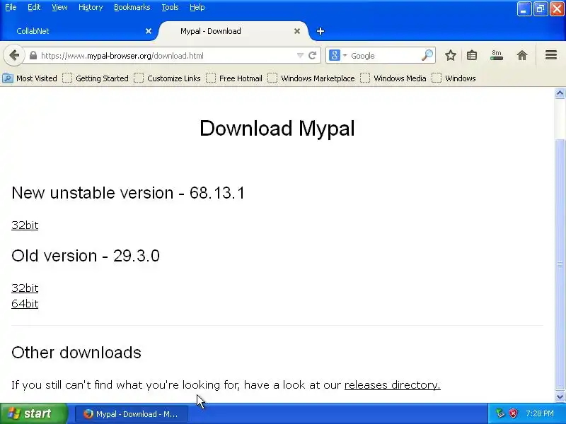The height and width of the screenshot is (424, 566).
Task: Select Mypal - Download taskbar button
Action: pos(132,414)
